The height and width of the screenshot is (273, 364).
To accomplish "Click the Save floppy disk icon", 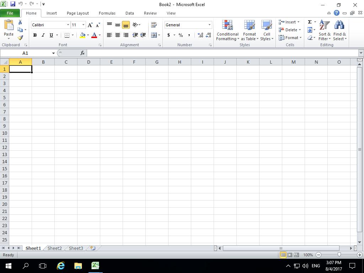I will coord(13,4).
